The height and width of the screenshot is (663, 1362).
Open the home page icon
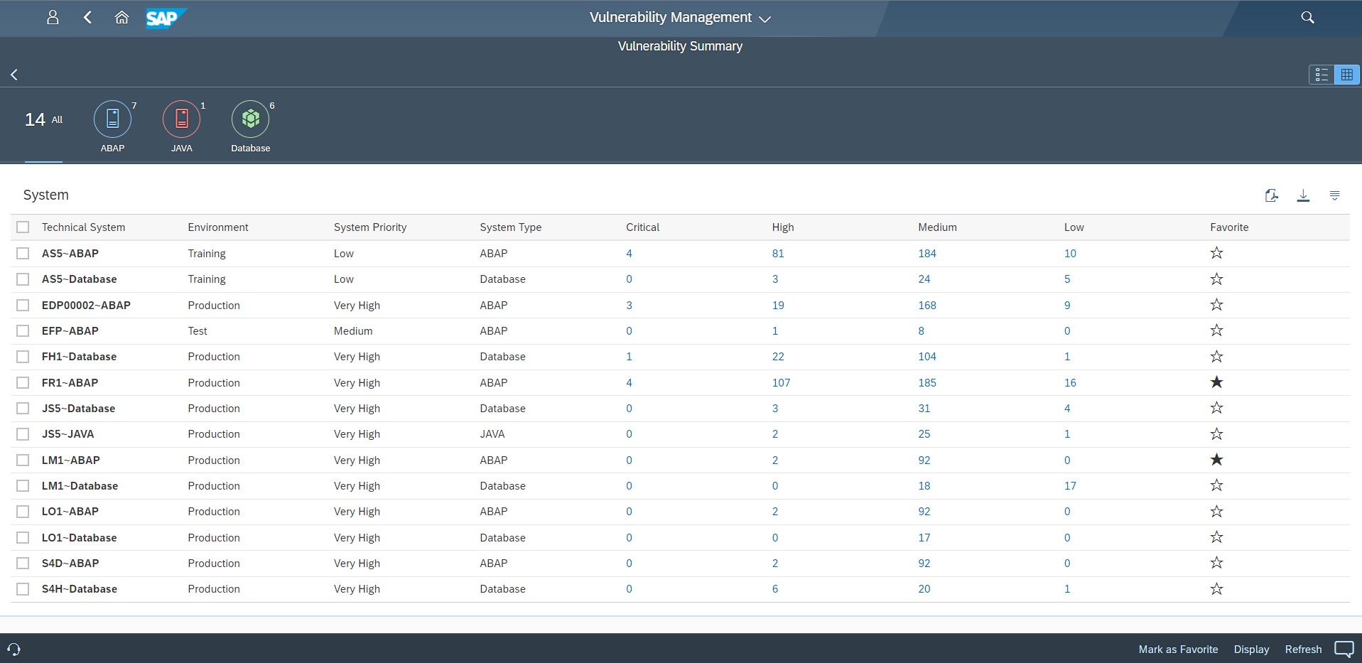(121, 18)
